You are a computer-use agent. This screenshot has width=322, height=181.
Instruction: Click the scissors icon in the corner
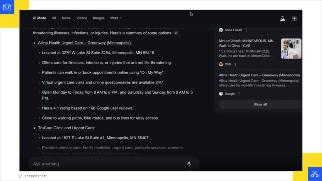tap(314, 174)
